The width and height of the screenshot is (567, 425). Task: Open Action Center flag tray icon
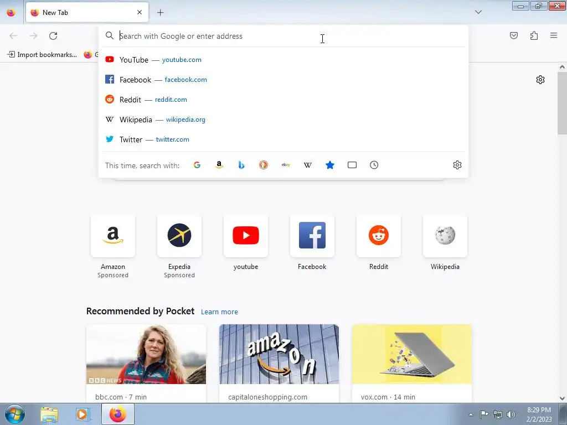click(x=484, y=414)
